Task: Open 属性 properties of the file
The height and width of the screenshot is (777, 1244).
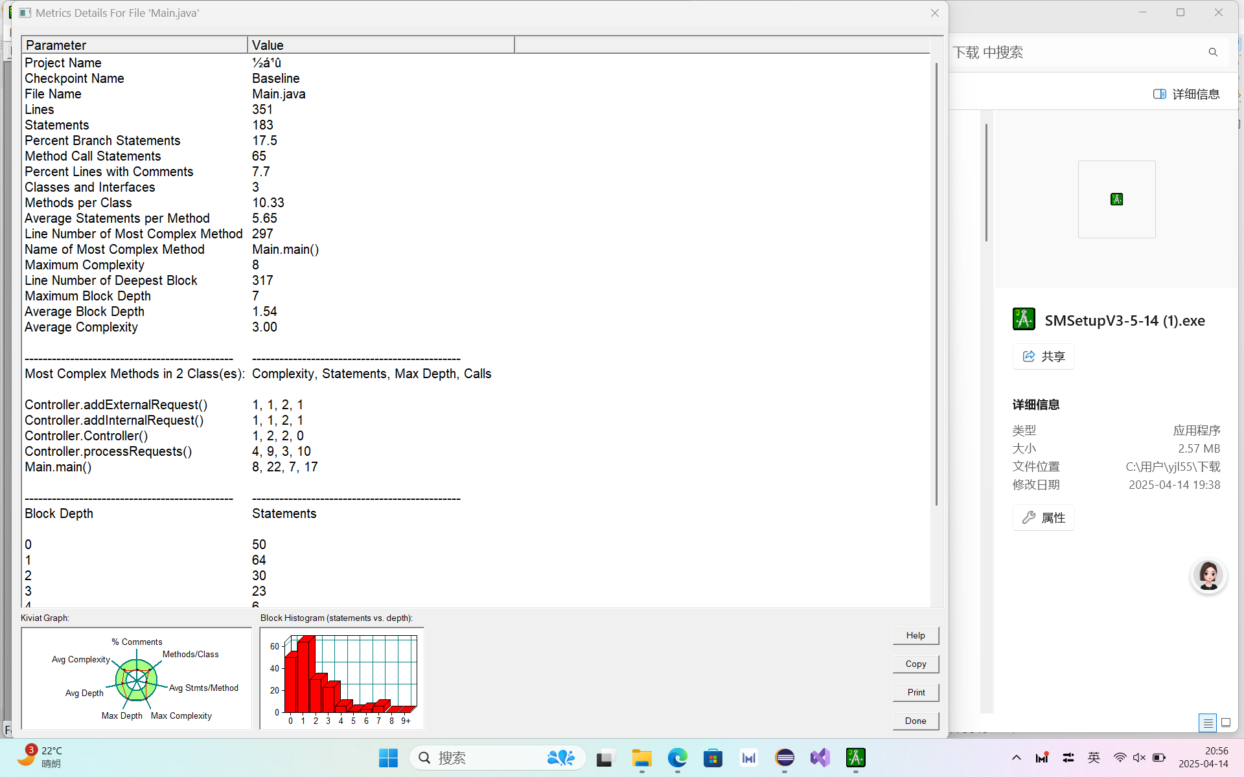Action: tap(1043, 517)
